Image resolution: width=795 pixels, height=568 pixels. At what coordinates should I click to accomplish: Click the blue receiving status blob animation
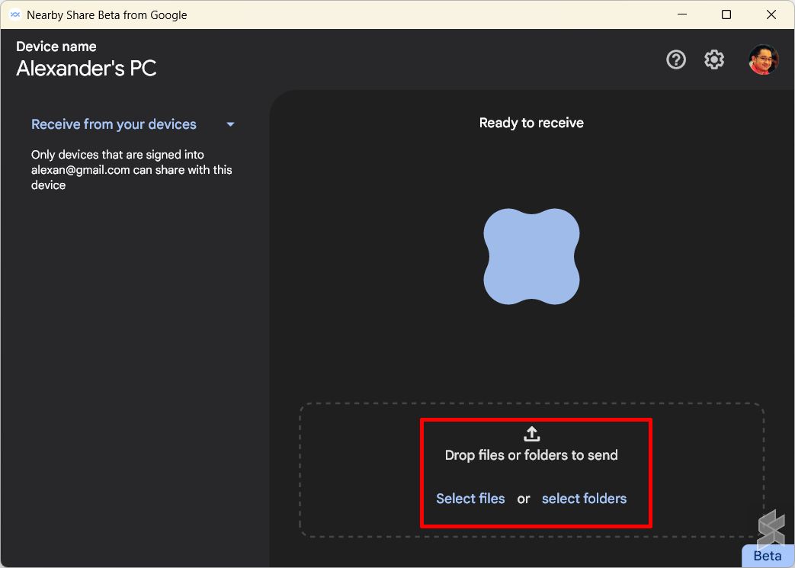[531, 255]
